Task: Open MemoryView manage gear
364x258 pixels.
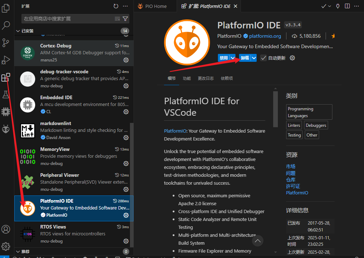Action: (126, 163)
